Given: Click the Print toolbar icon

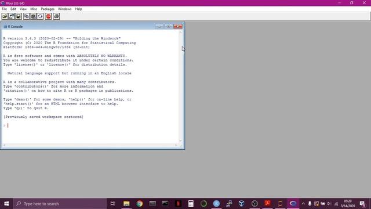Looking at the screenshot, I should coord(56,16).
